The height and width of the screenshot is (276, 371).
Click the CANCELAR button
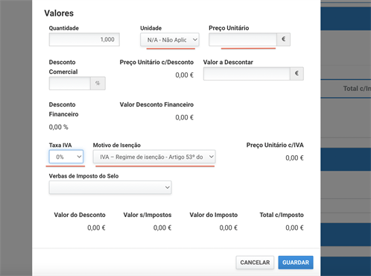[x=255, y=263]
